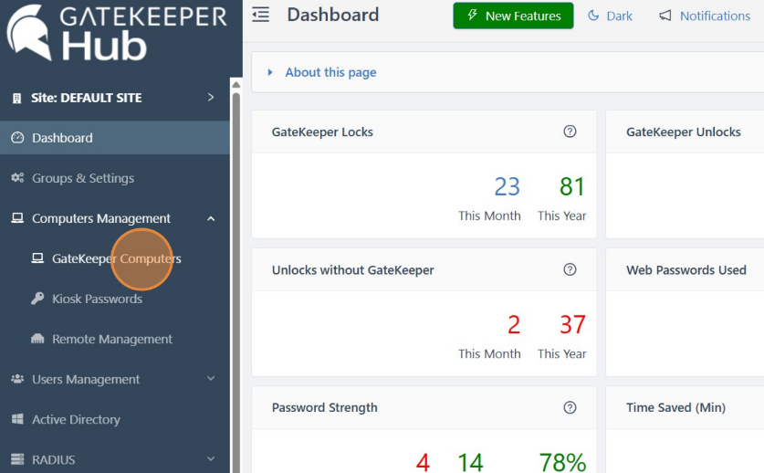Click the 2 unlocks this month value

[x=514, y=325]
